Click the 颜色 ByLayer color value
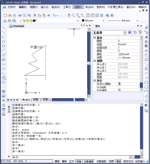This screenshot has width=150, height=164. 129,54
